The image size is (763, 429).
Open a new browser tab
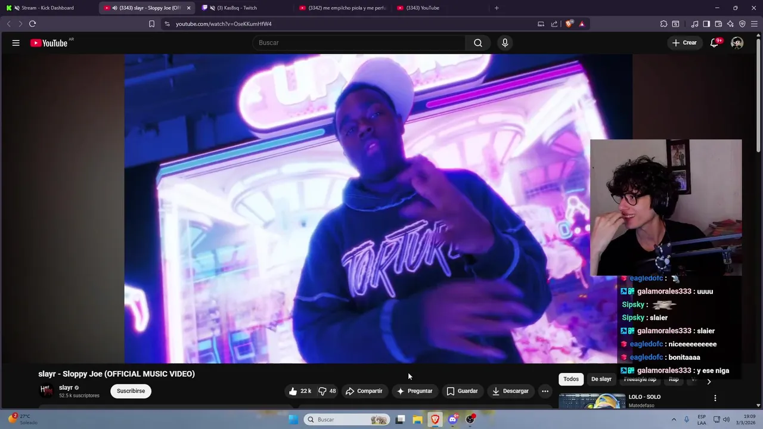click(x=497, y=8)
